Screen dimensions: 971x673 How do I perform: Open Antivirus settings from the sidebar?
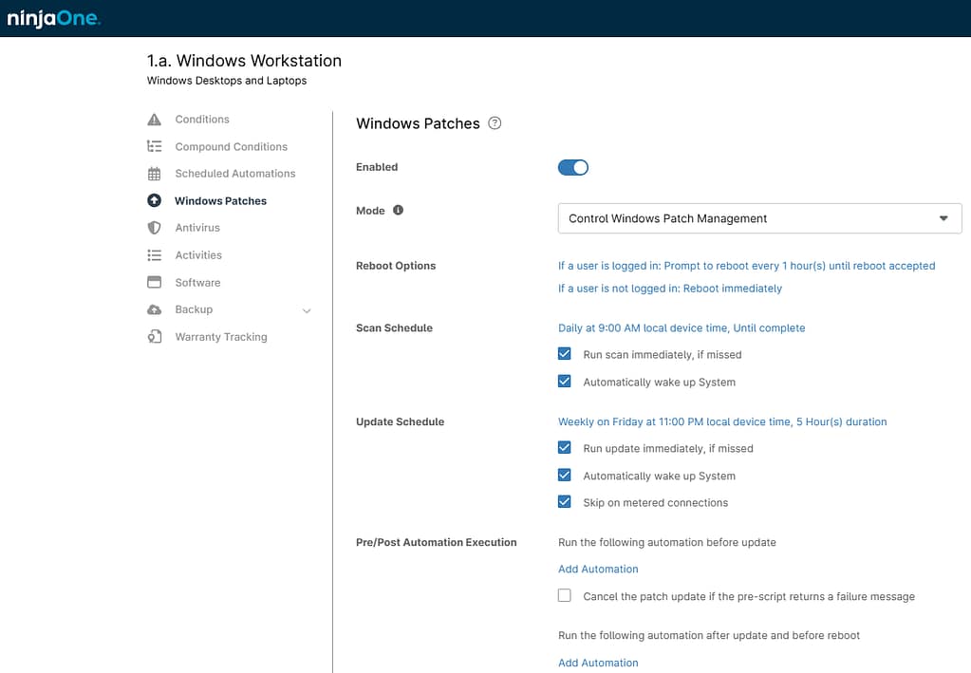(198, 228)
